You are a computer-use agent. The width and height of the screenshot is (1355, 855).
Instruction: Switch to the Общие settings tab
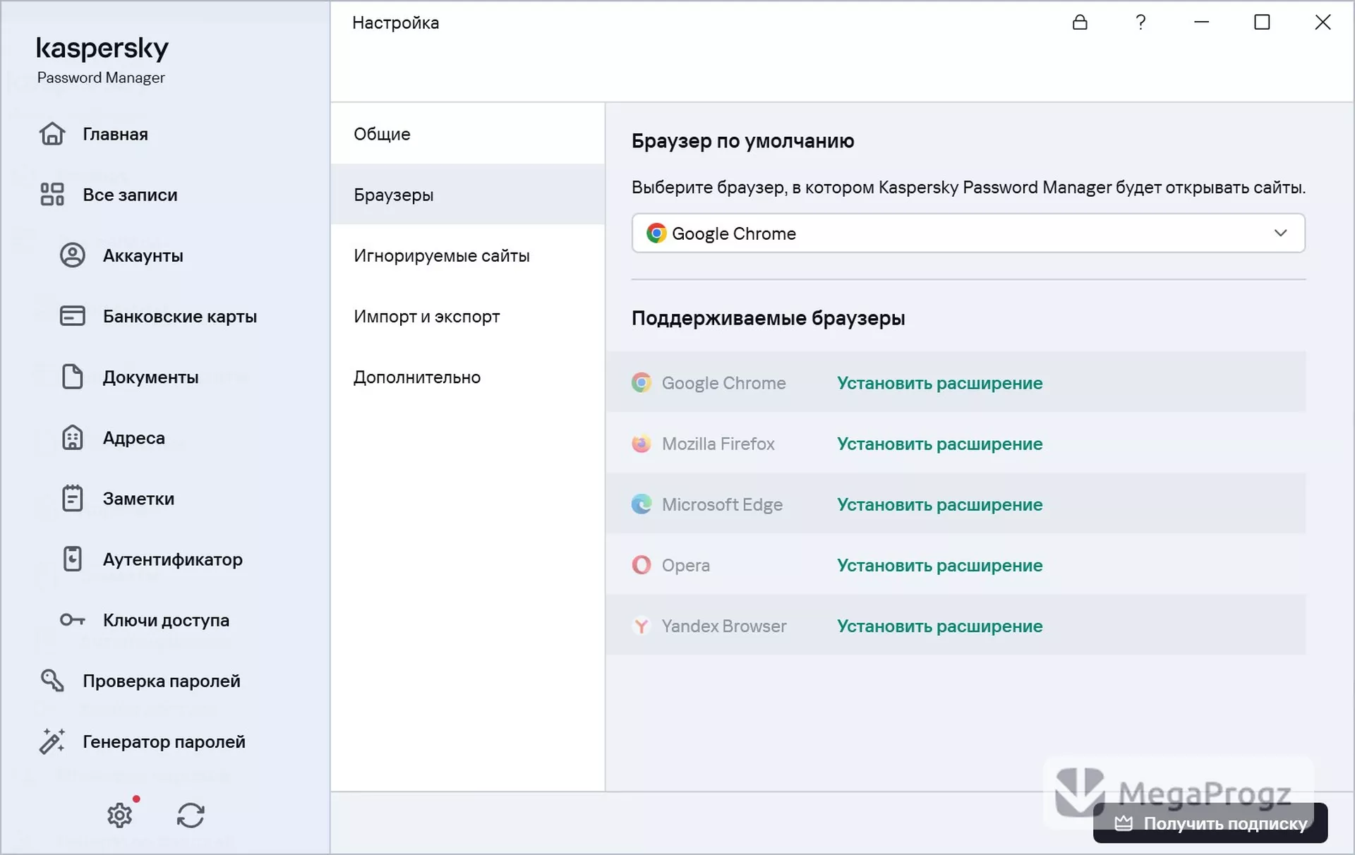tap(467, 133)
